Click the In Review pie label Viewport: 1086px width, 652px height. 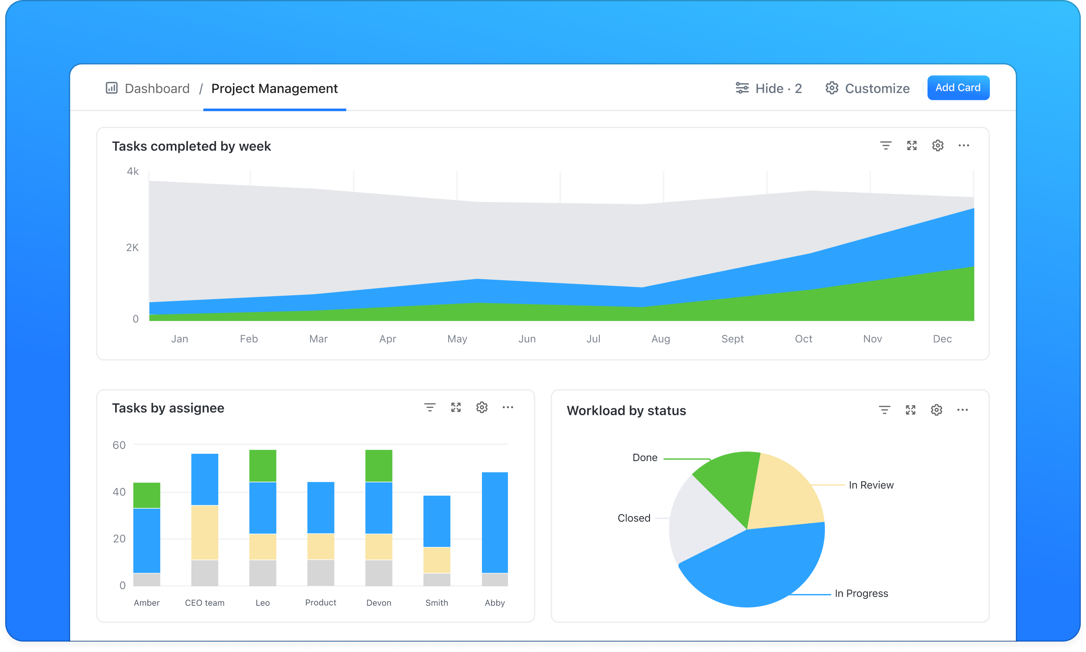point(871,485)
